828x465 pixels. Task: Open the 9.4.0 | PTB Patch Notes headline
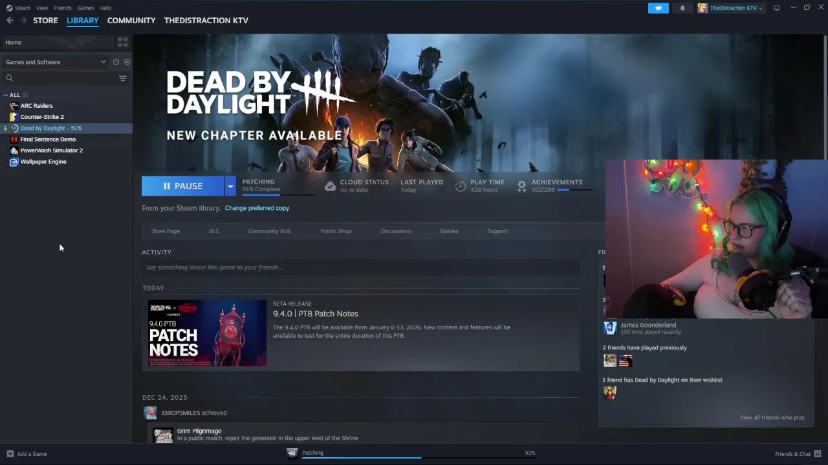tap(315, 314)
